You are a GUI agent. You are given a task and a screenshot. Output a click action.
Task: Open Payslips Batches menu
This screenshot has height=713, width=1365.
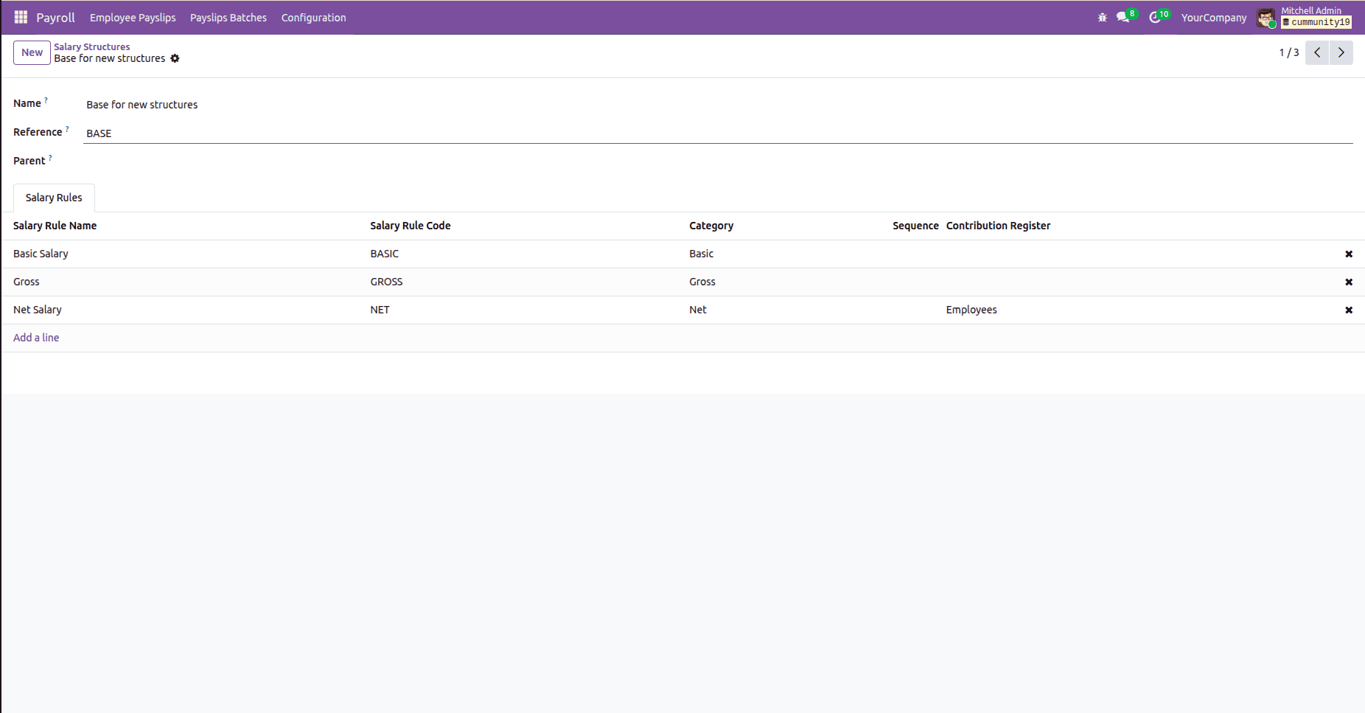point(228,18)
